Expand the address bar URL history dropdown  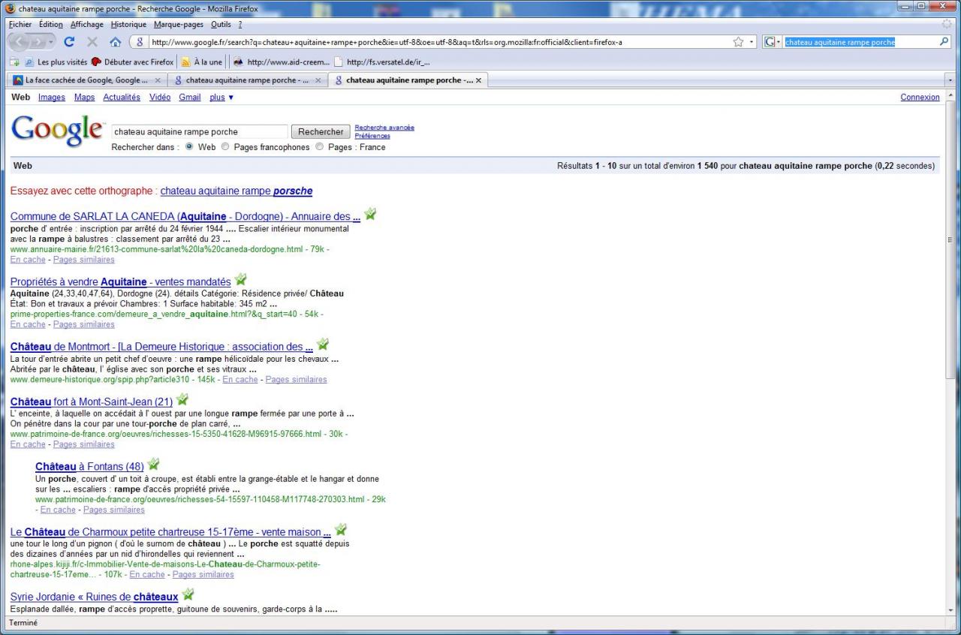[752, 42]
